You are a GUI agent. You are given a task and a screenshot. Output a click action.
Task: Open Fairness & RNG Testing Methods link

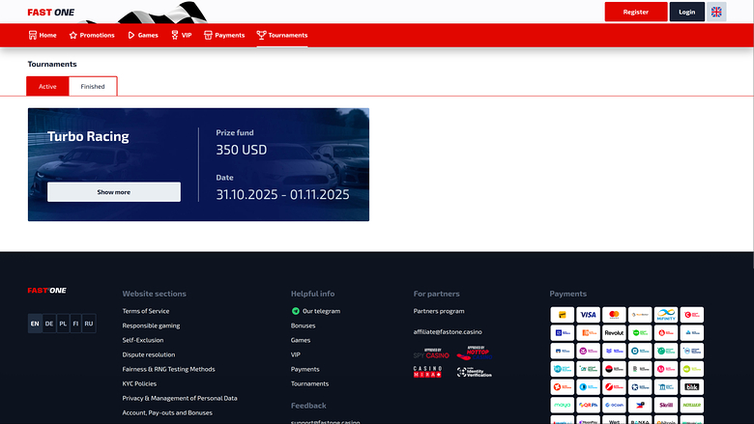[169, 369]
